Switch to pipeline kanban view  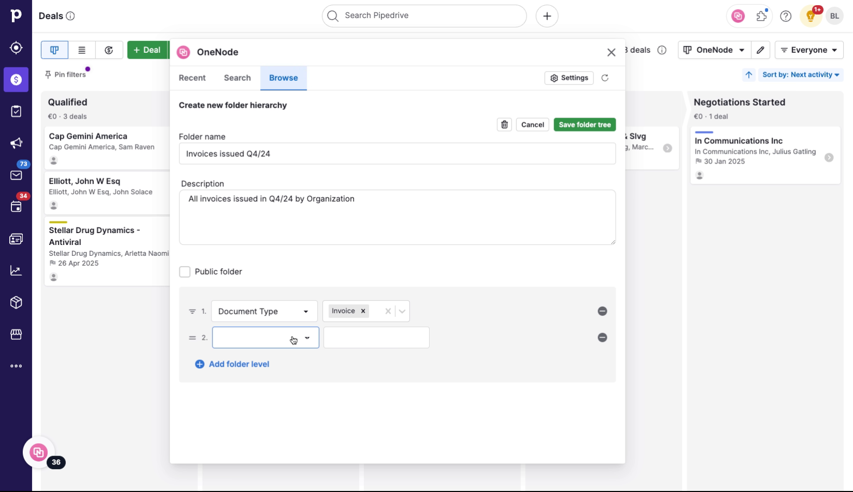coord(54,50)
